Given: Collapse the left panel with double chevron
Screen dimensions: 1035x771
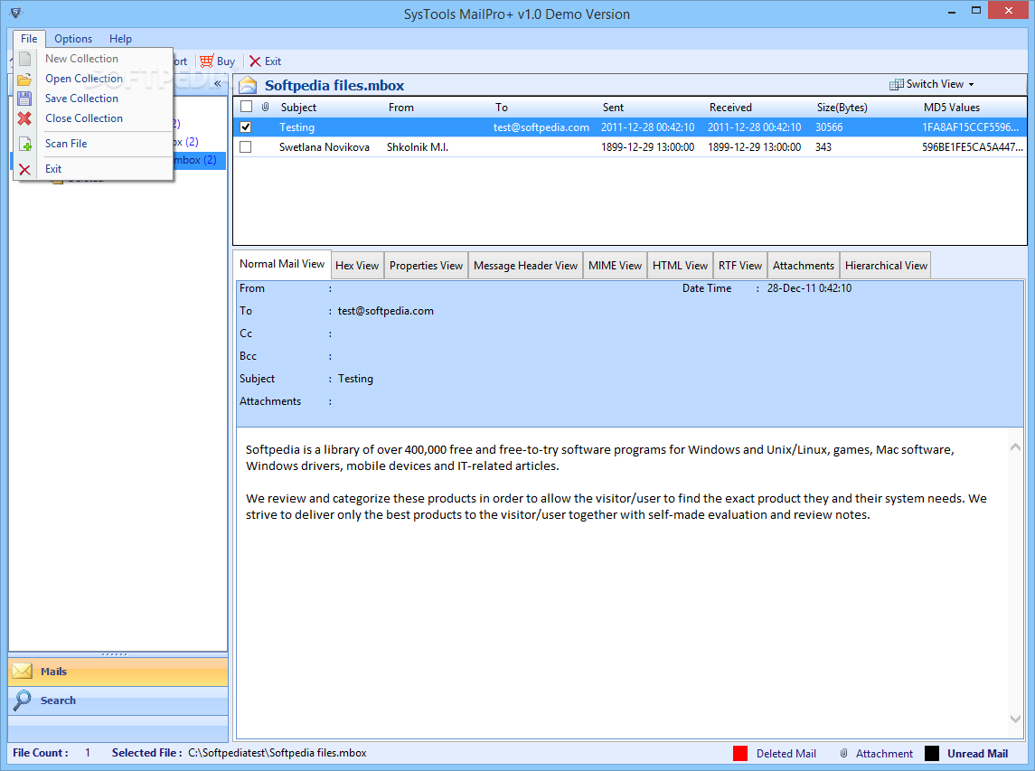Looking at the screenshot, I should tap(217, 84).
